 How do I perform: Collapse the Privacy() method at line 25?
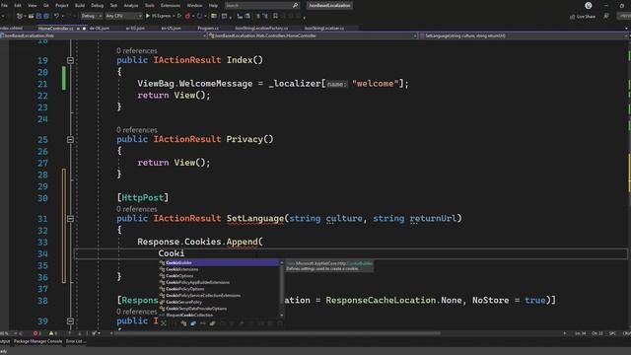pos(70,140)
